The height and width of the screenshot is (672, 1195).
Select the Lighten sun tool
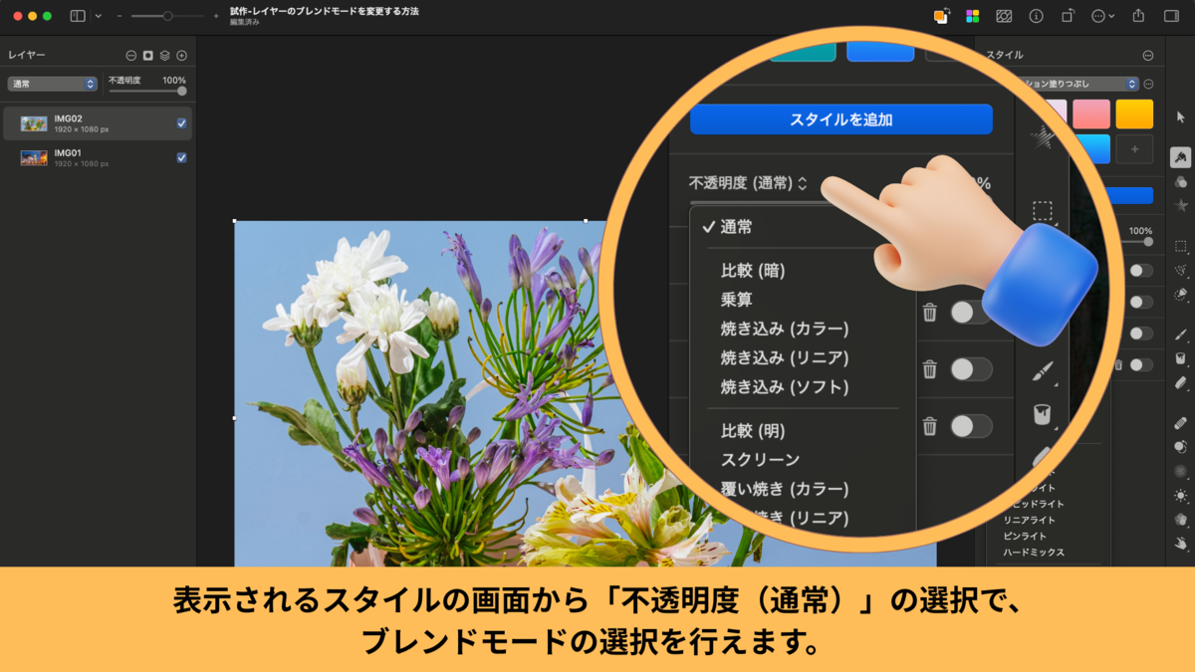click(x=1181, y=495)
